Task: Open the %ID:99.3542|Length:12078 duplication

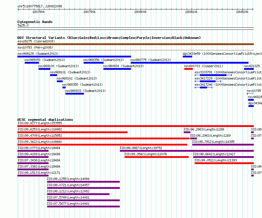Action: tap(145, 154)
